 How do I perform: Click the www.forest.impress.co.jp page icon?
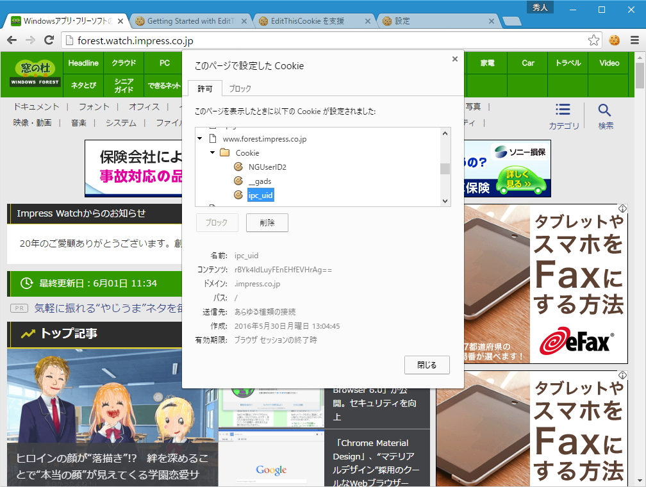click(213, 138)
